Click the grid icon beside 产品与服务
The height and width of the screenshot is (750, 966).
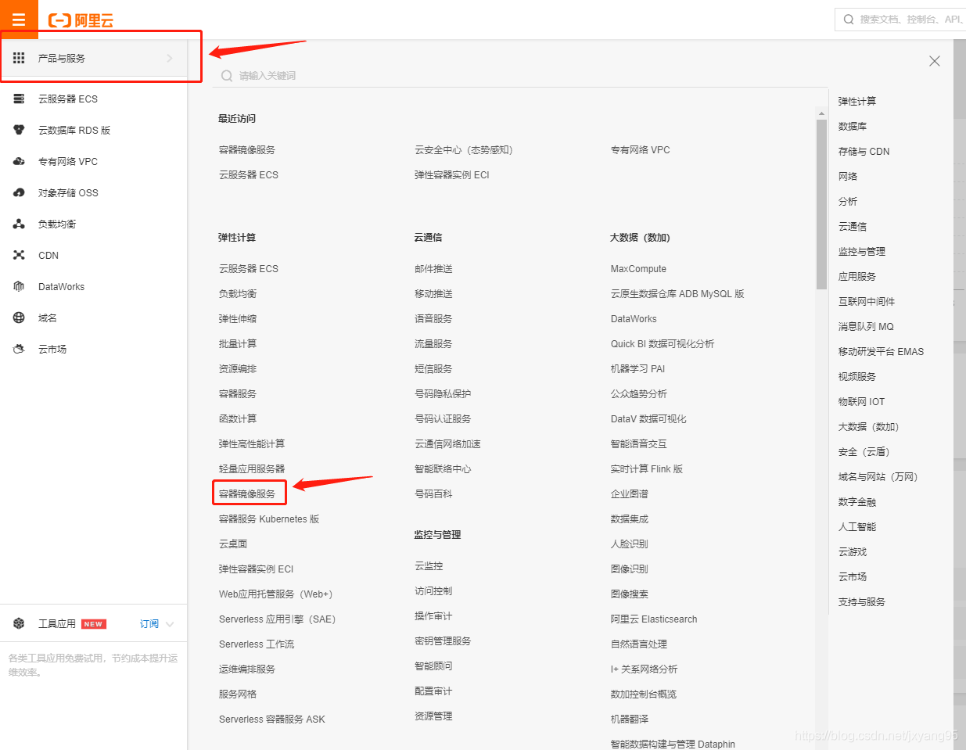[19, 58]
